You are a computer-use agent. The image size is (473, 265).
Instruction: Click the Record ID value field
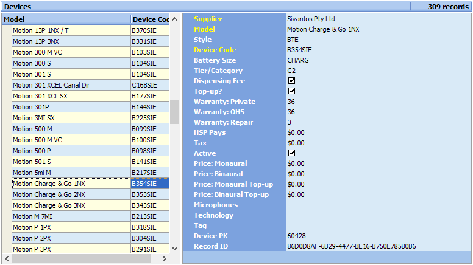(x=351, y=246)
